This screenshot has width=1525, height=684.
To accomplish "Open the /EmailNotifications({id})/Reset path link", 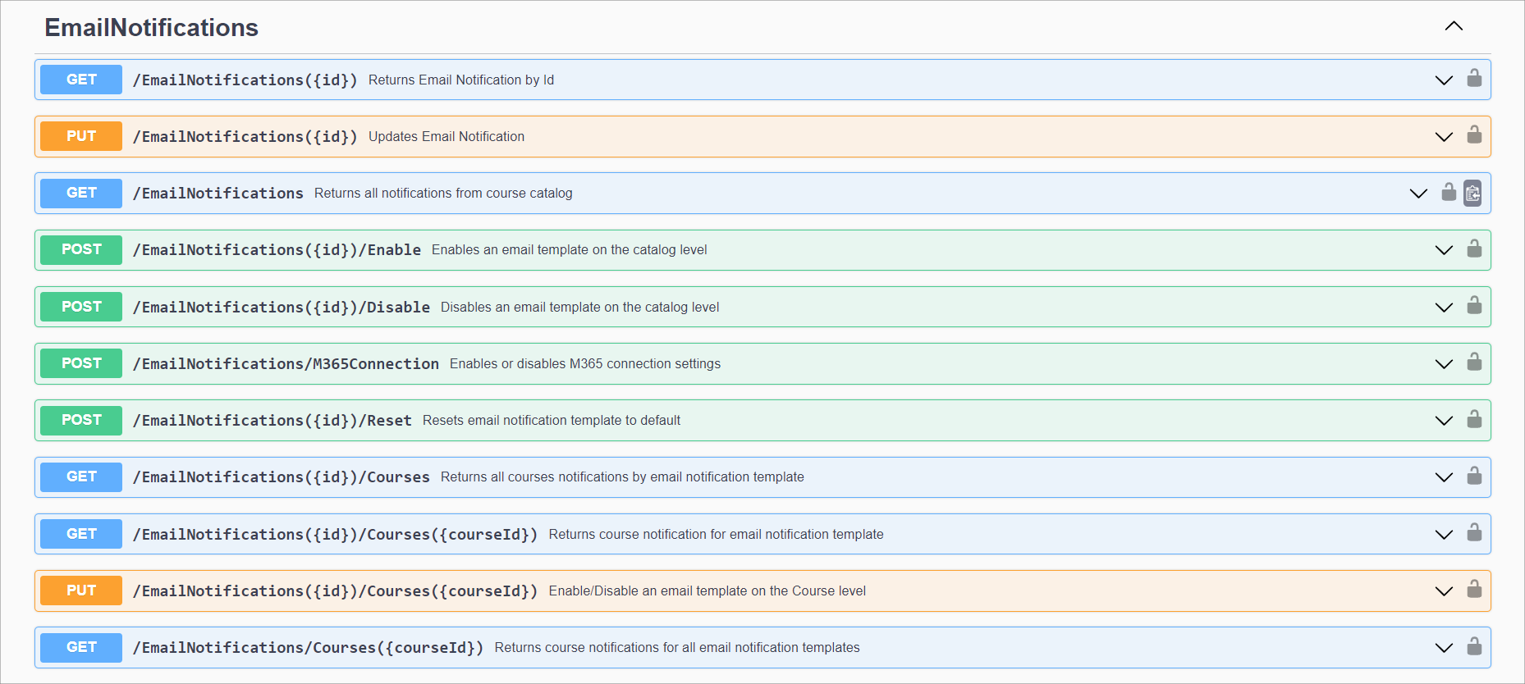I will 272,421.
